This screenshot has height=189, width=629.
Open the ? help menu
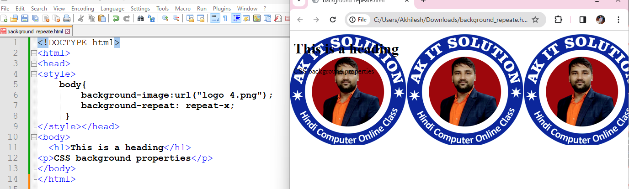(x=265, y=9)
